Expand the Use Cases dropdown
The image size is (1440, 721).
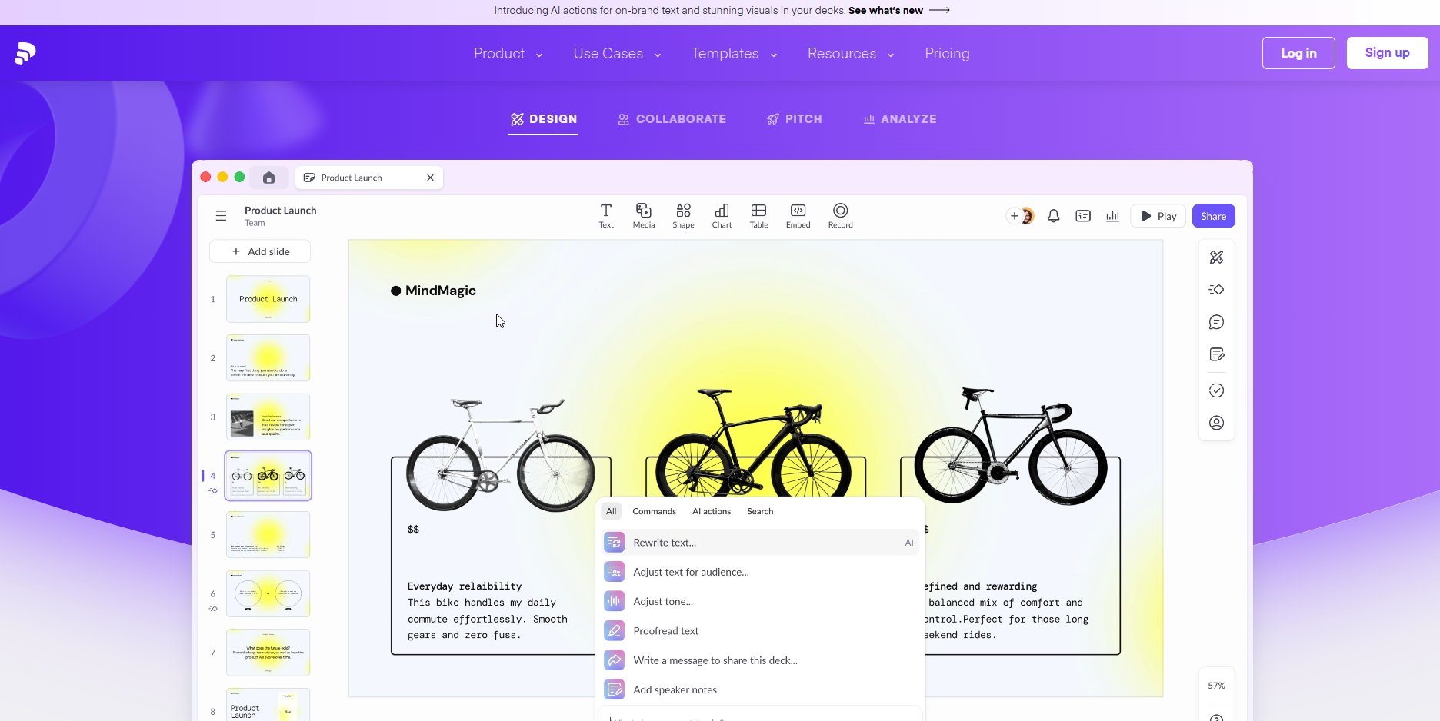617,54
